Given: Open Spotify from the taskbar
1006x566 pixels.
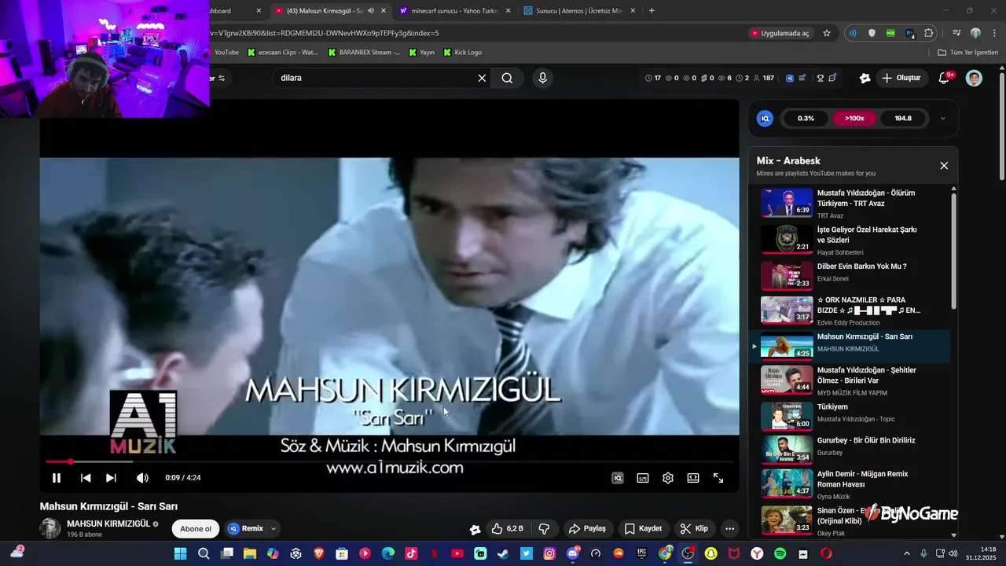Looking at the screenshot, I should tap(780, 553).
